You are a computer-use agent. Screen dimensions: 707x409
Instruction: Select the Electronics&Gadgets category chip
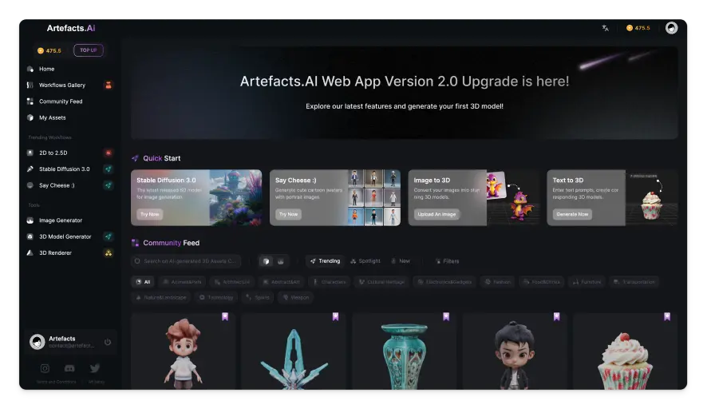point(444,282)
